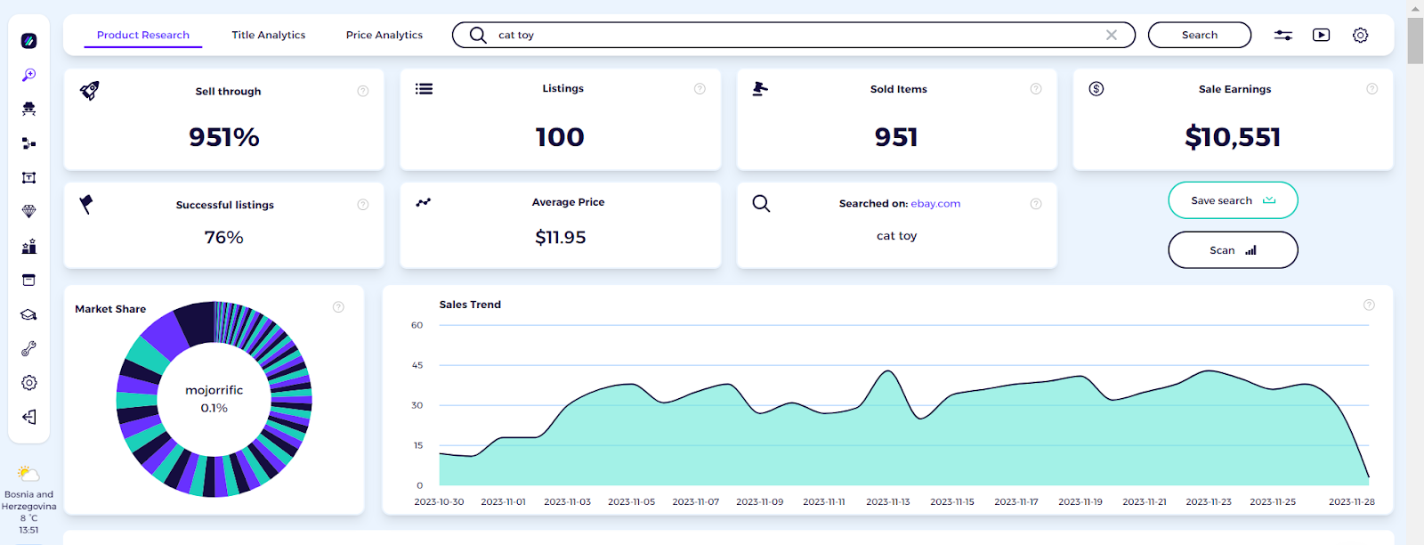Switch to the Title Analytics tab
1424x545 pixels.
[269, 35]
